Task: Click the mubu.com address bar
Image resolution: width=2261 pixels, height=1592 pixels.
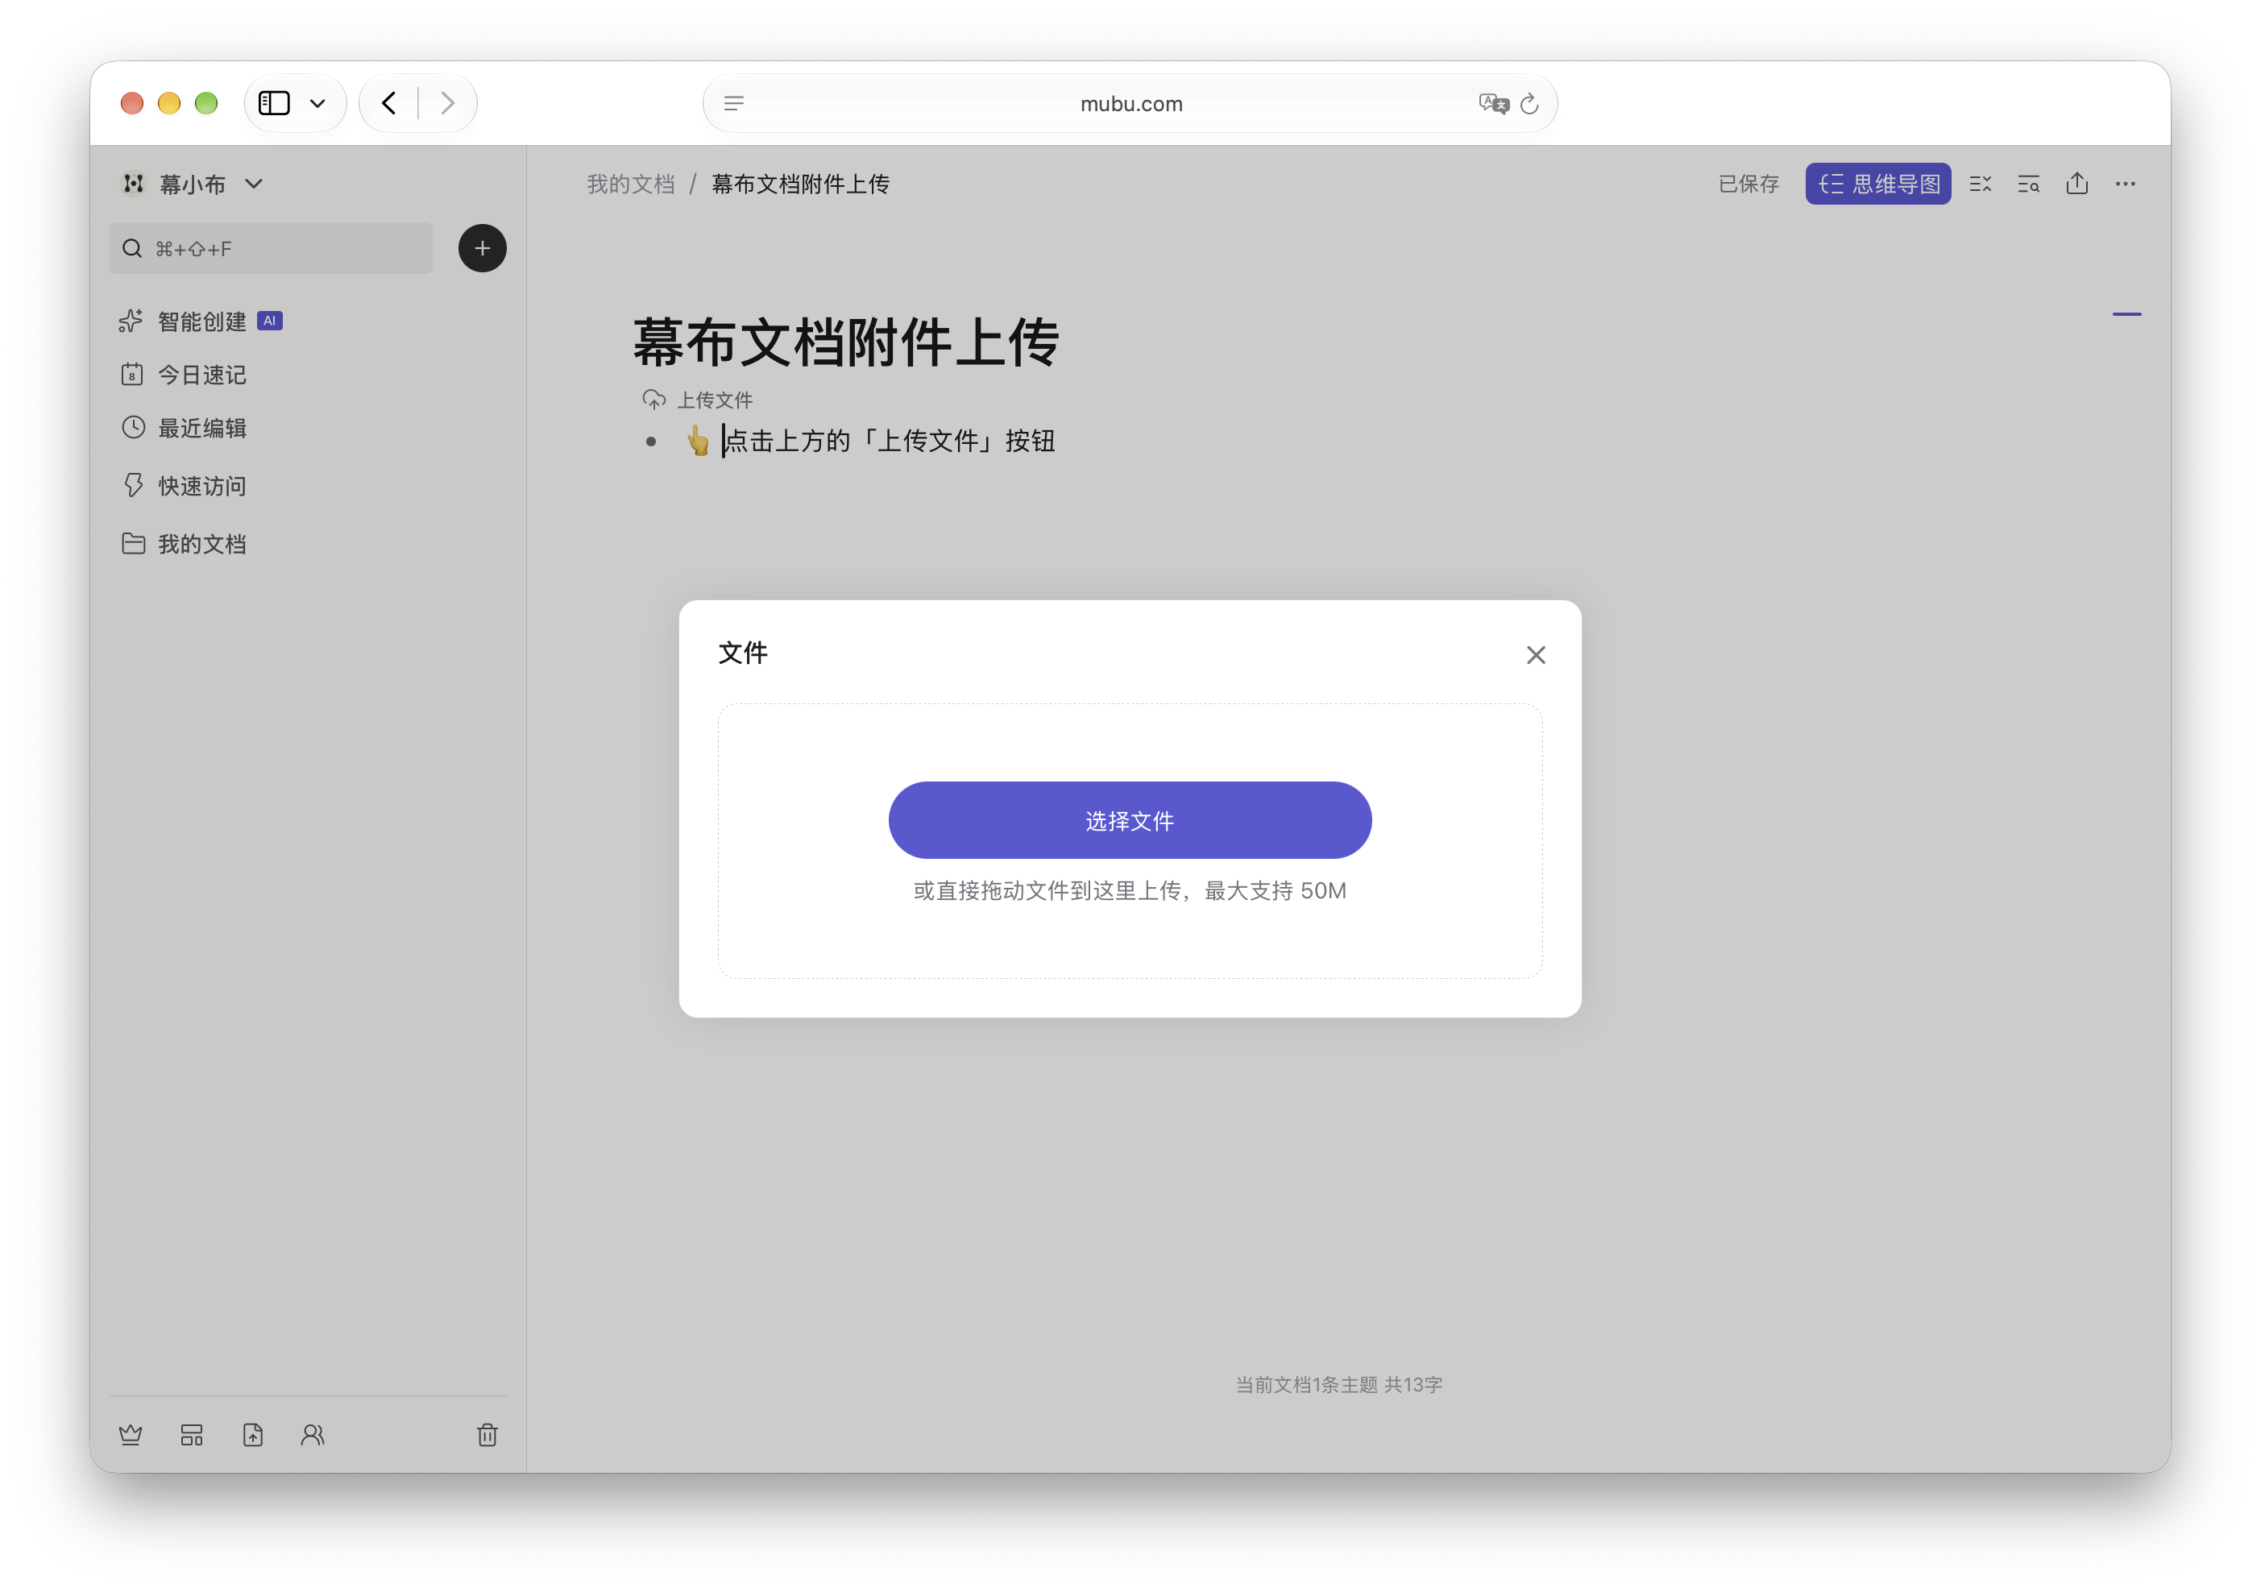Action: coord(1130,103)
